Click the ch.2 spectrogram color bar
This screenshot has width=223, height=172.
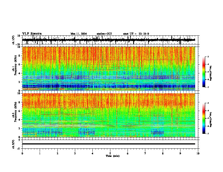(x=204, y=118)
